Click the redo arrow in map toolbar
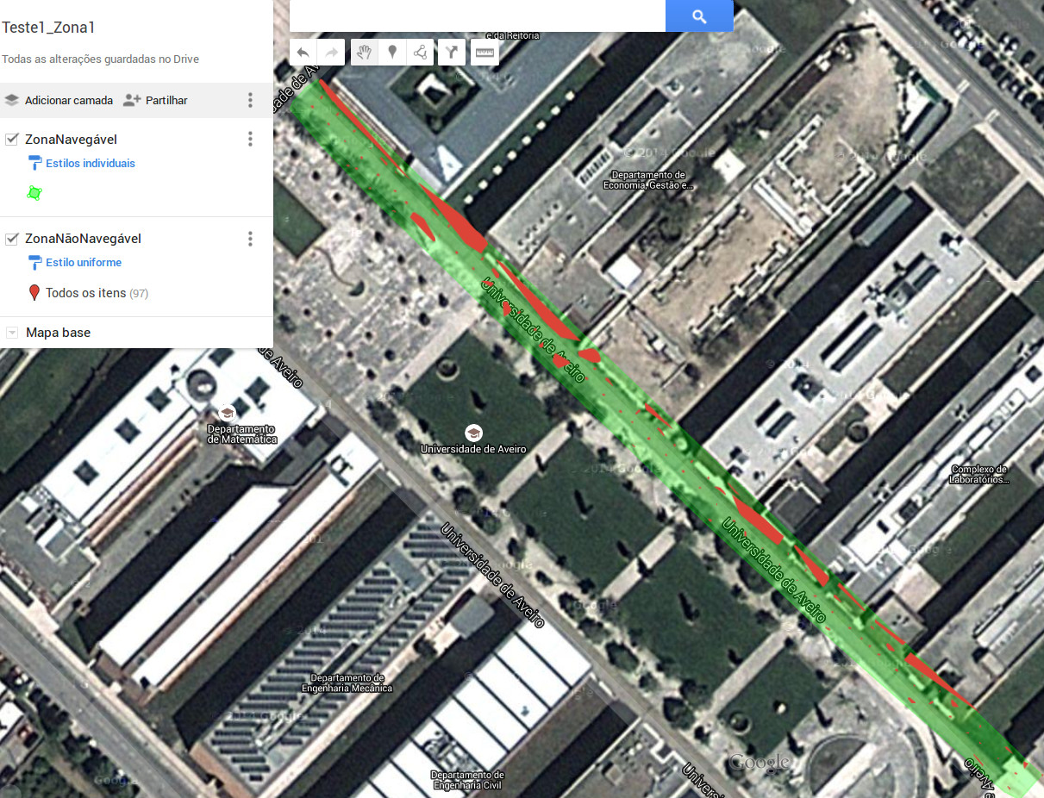The width and height of the screenshot is (1044, 798). point(331,53)
